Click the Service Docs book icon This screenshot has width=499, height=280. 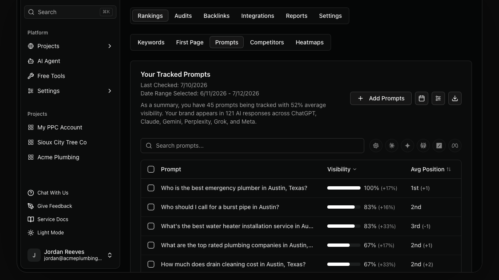[x=31, y=219]
